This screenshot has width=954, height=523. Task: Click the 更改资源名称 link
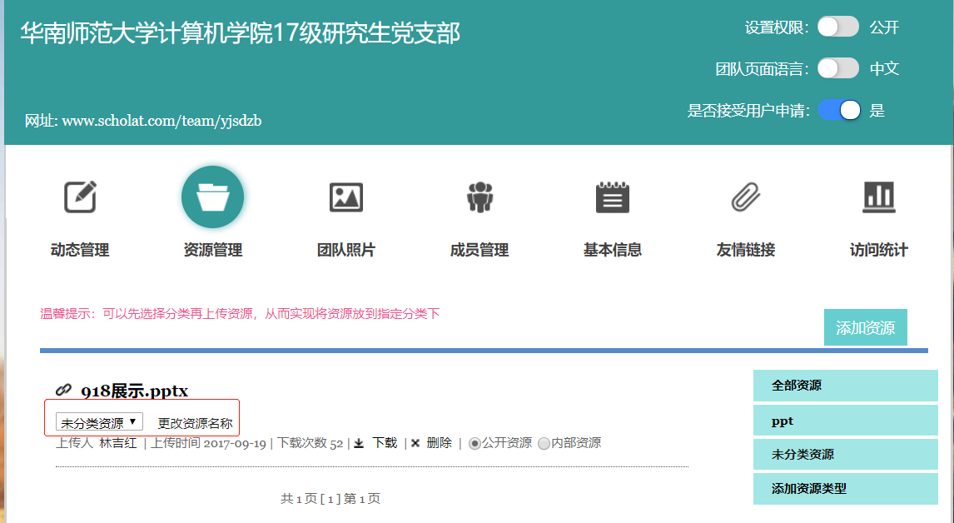tap(195, 423)
